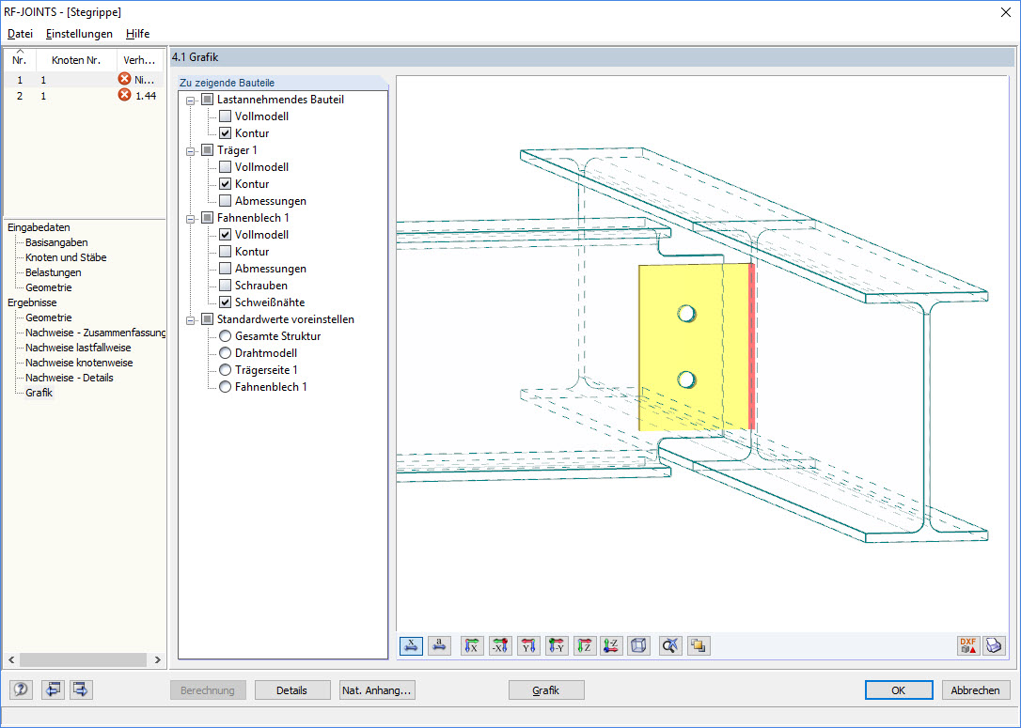Uncheck Kontur under Lastannehmendes Bauteil

pos(226,133)
